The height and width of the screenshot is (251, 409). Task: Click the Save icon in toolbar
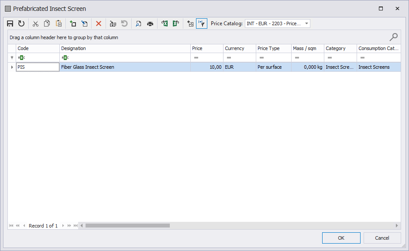(x=10, y=23)
